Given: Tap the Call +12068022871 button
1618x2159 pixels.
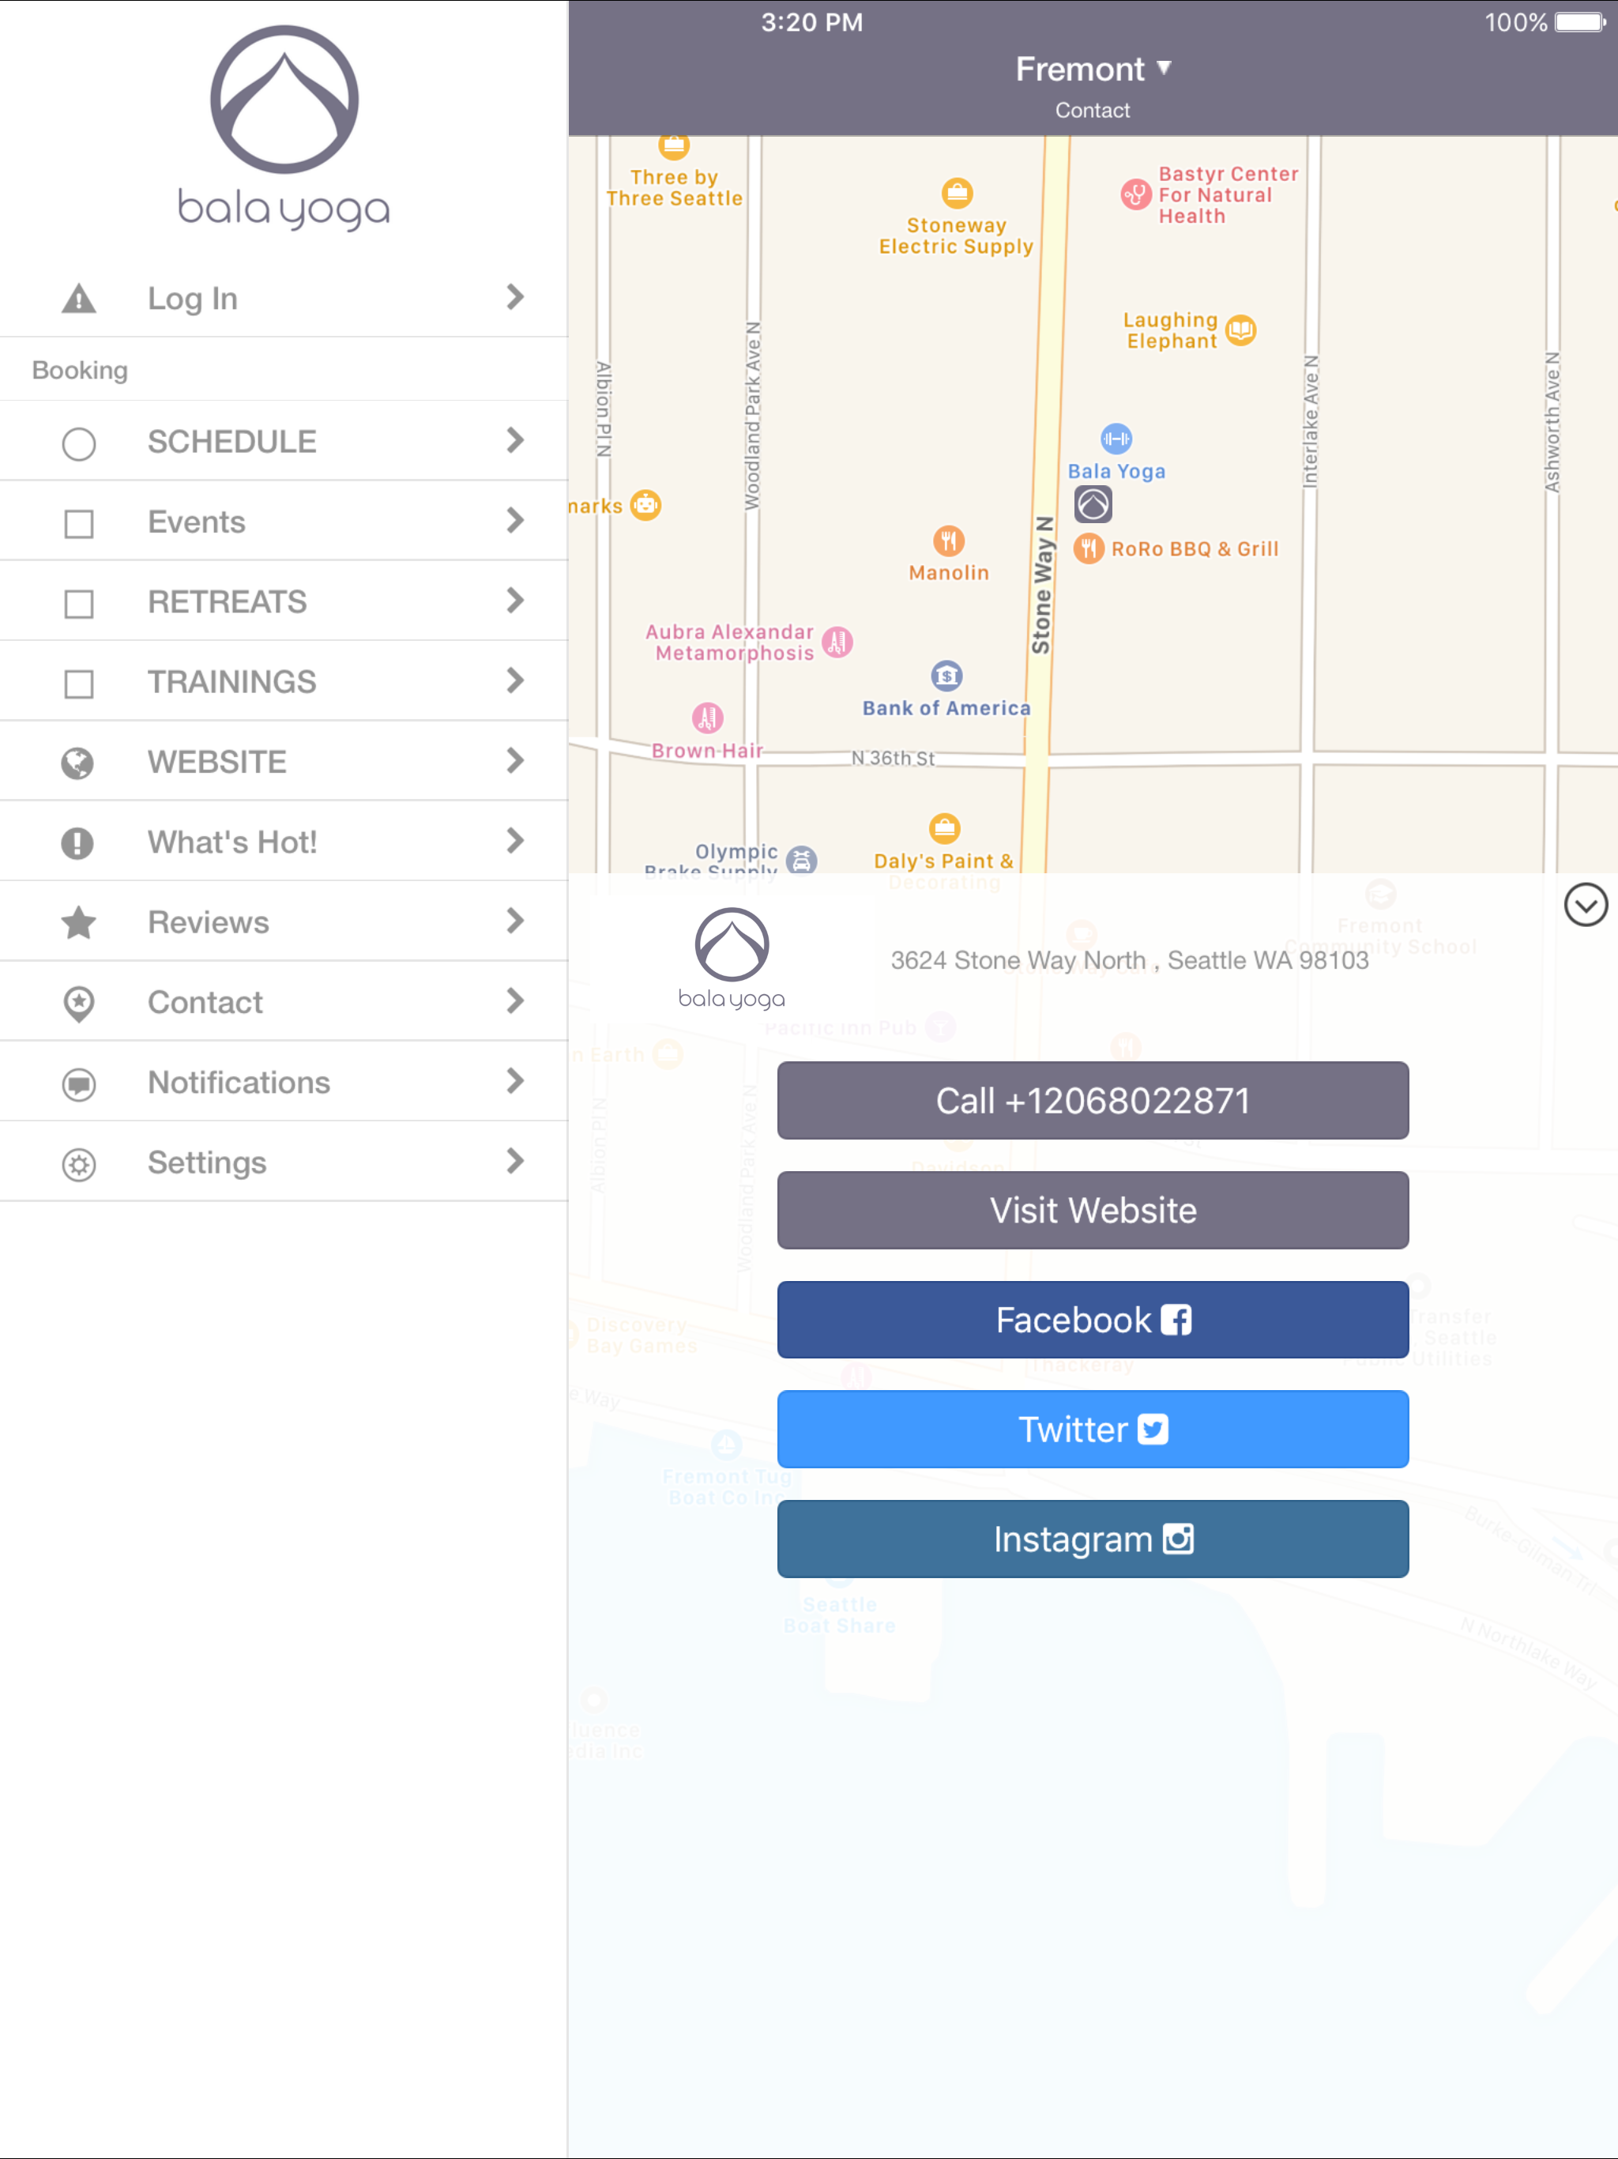Looking at the screenshot, I should (1093, 1101).
